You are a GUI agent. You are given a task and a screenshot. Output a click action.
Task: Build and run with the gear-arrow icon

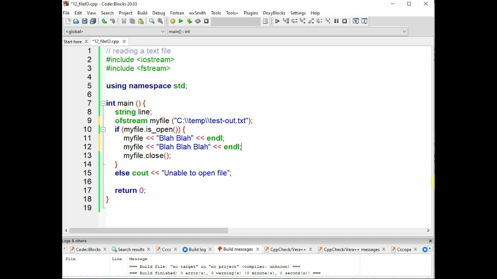point(189,21)
